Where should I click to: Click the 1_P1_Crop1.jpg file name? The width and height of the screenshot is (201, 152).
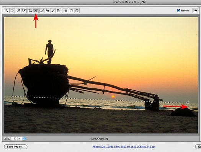coord(100,139)
